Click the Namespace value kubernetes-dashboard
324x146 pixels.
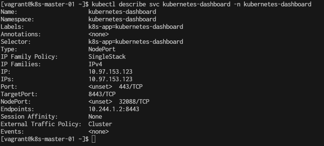122,19
